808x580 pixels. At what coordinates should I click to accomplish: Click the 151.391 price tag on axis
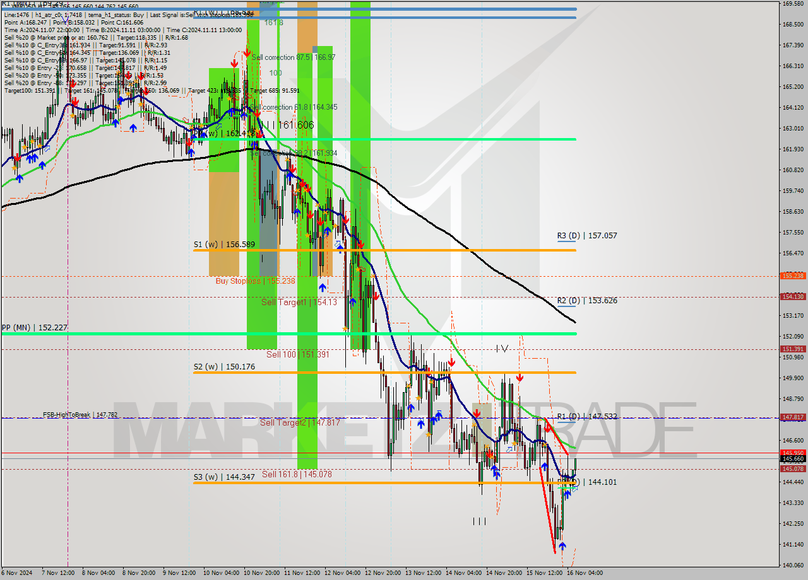point(793,349)
